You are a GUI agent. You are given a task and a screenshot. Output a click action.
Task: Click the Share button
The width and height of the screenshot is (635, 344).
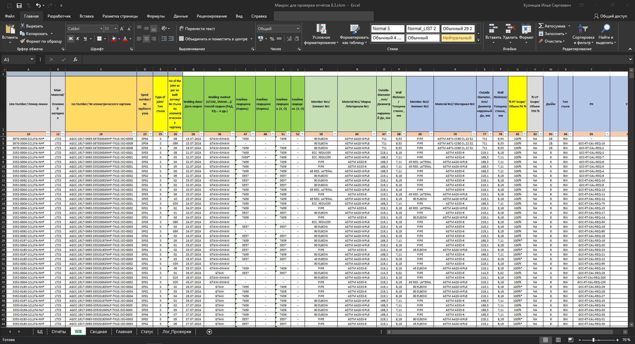[x=610, y=16]
